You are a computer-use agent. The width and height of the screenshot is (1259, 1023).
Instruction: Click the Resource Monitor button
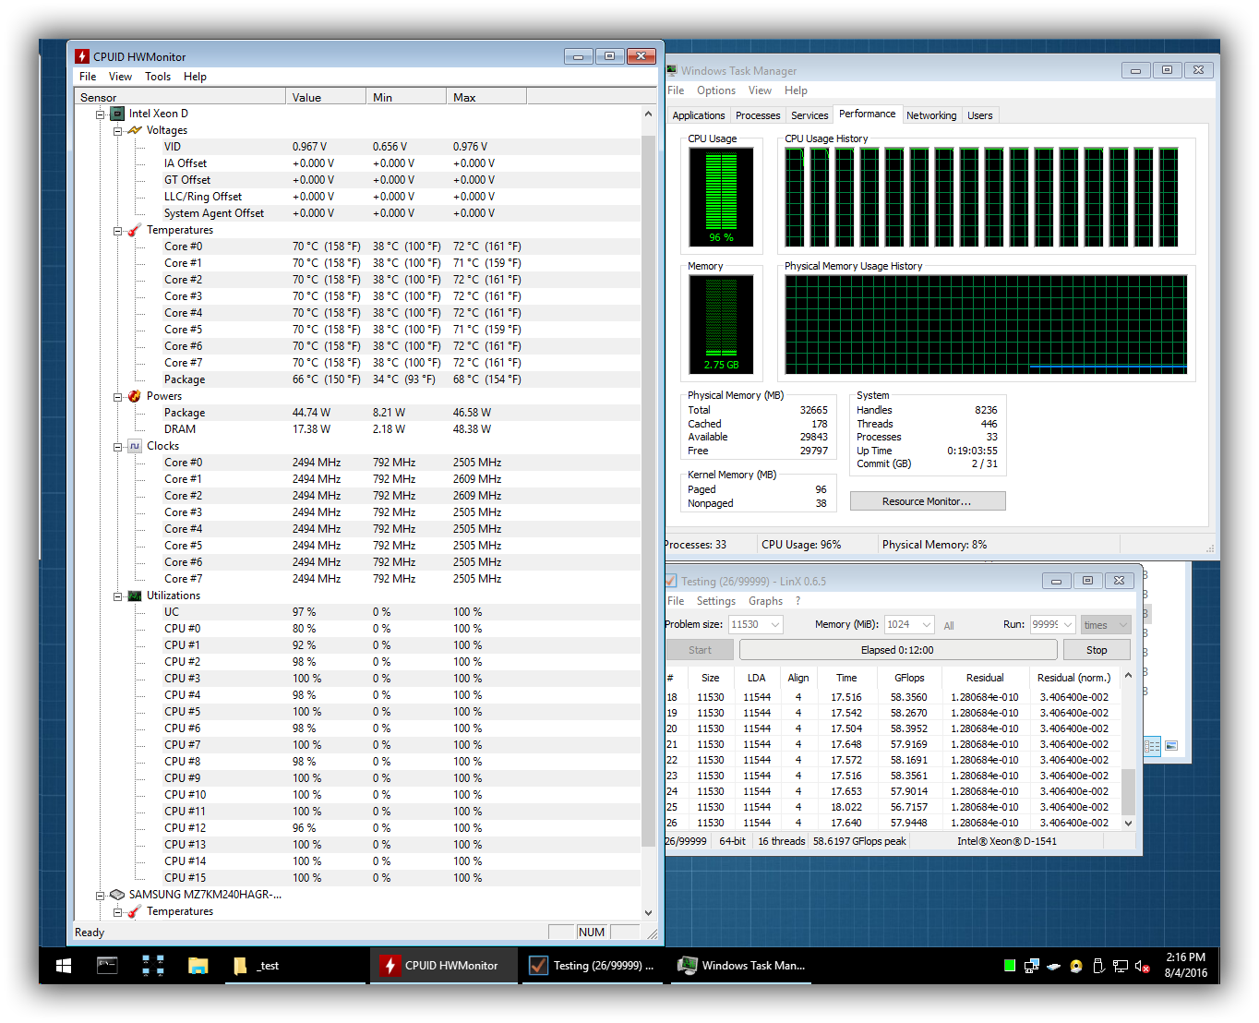pyautogui.click(x=927, y=501)
